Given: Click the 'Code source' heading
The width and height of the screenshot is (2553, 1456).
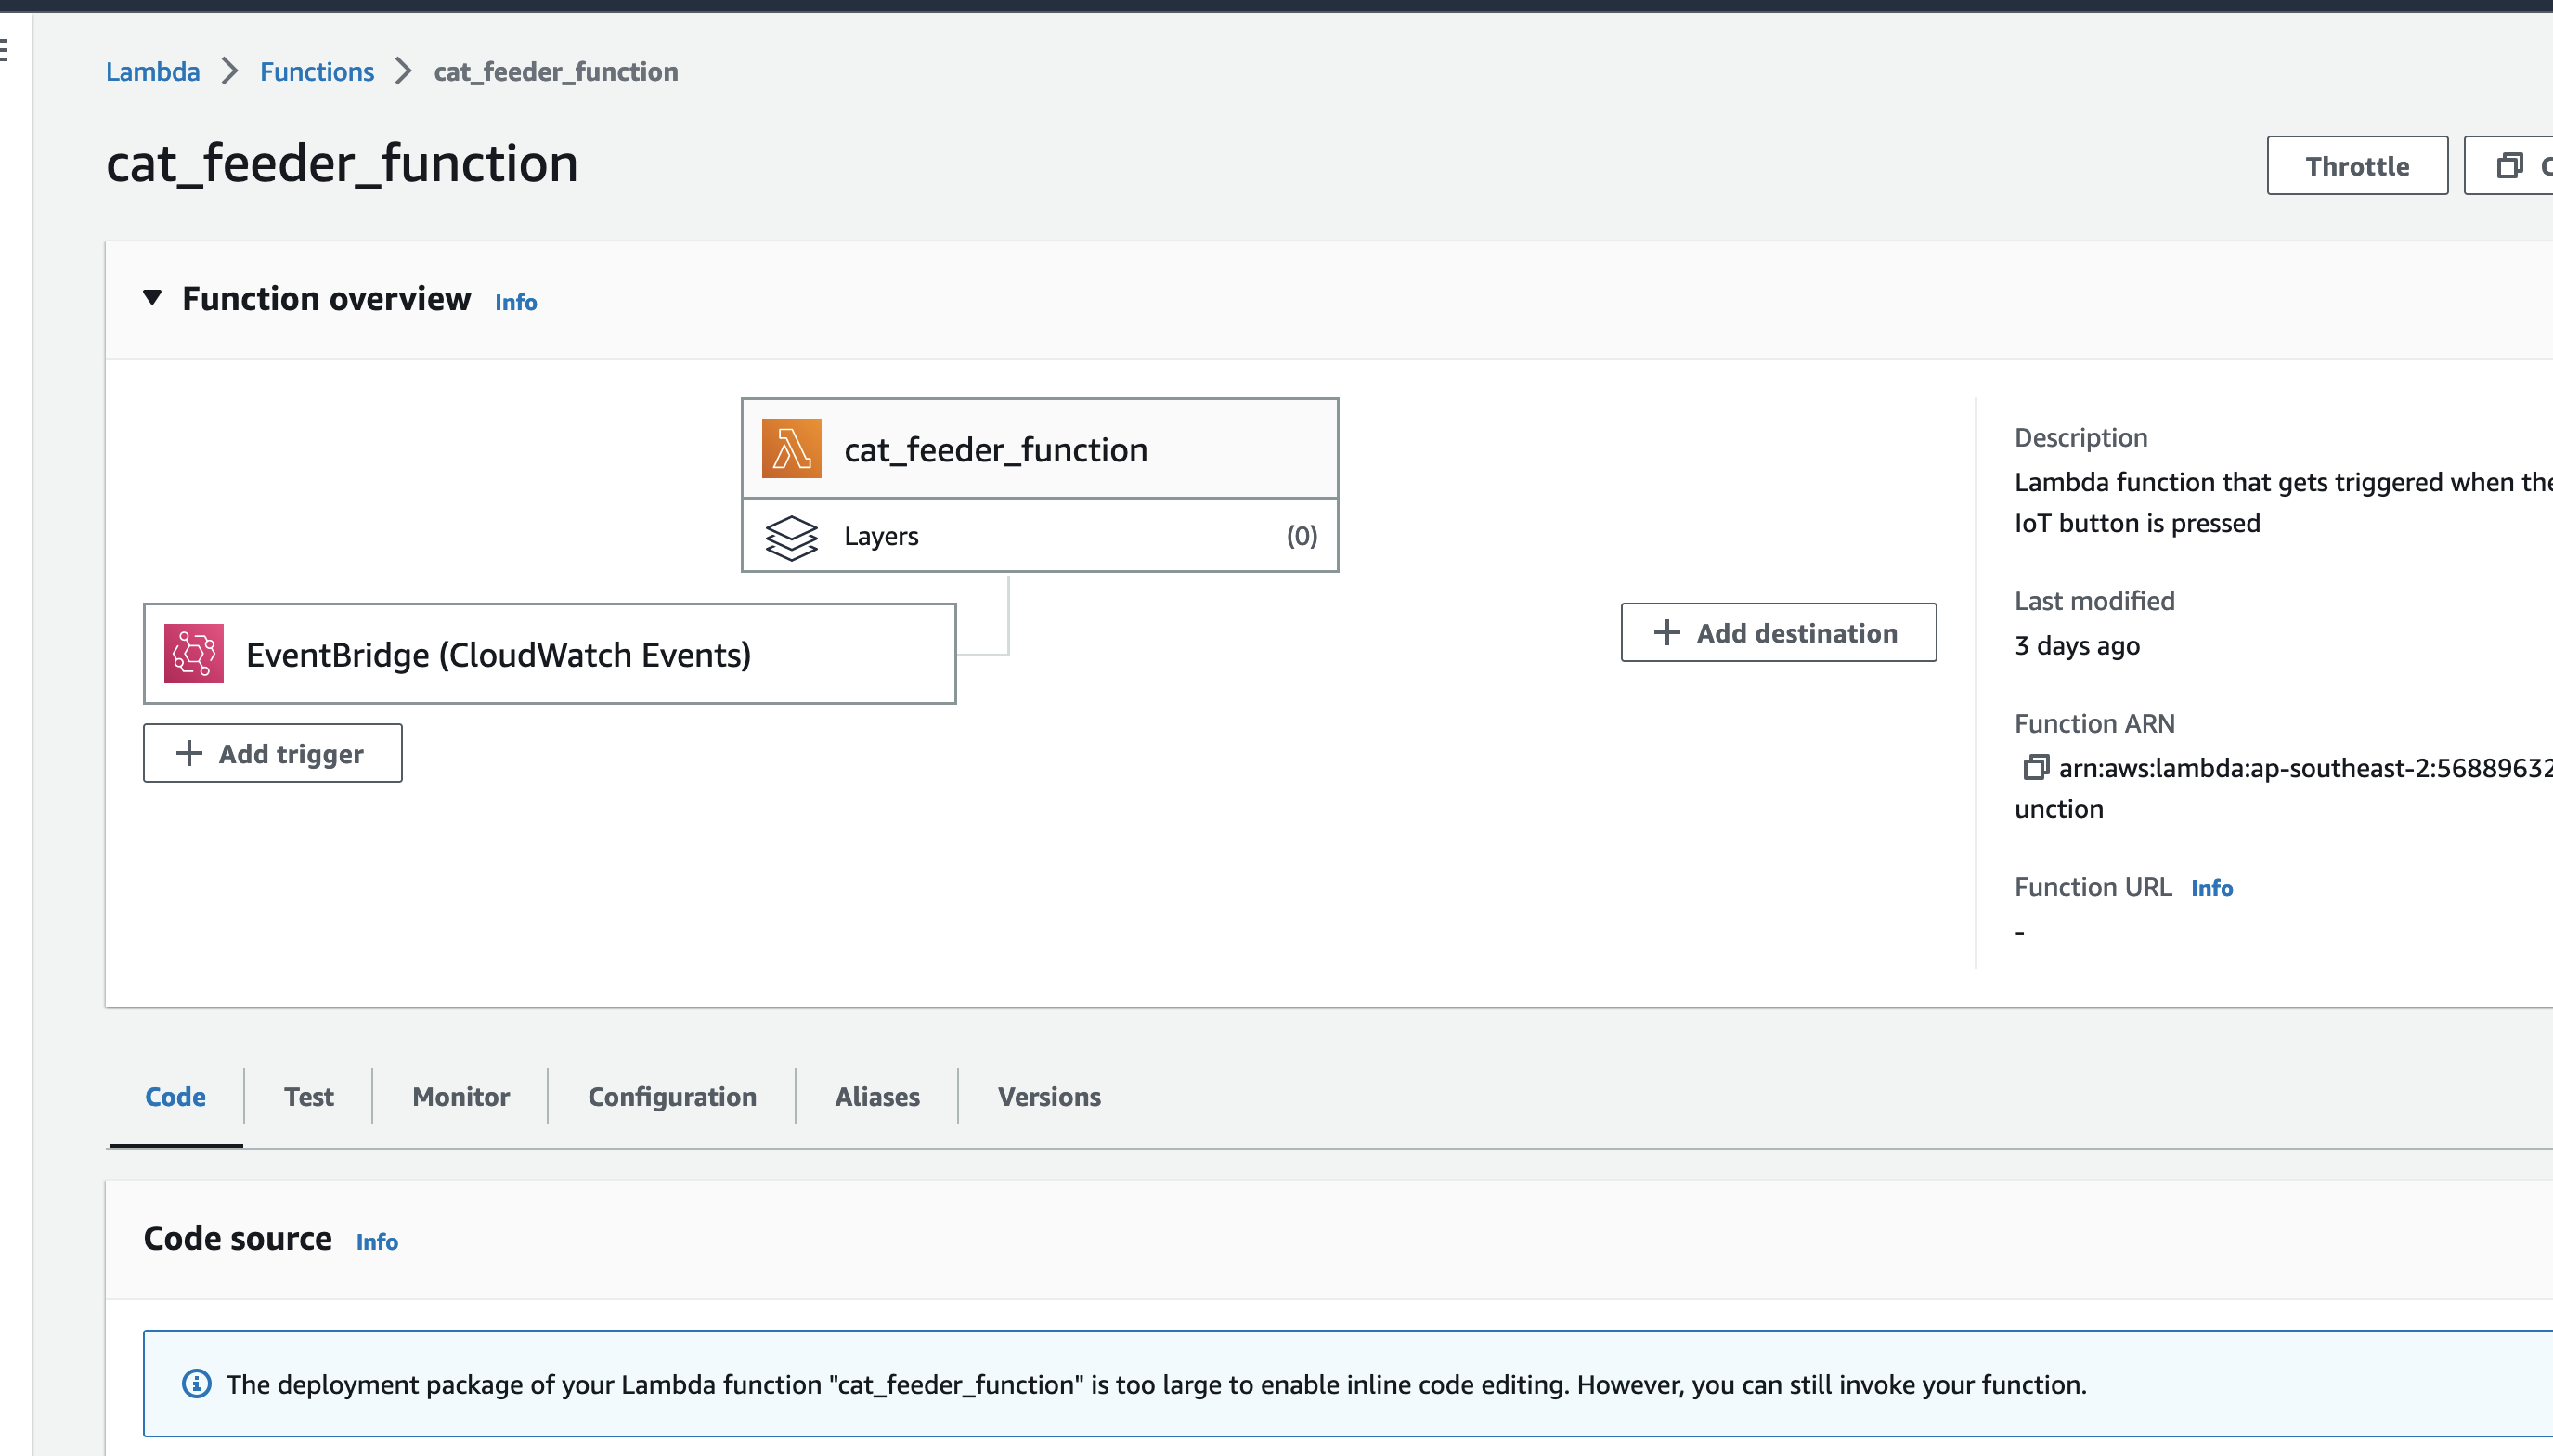Looking at the screenshot, I should [x=238, y=1239].
